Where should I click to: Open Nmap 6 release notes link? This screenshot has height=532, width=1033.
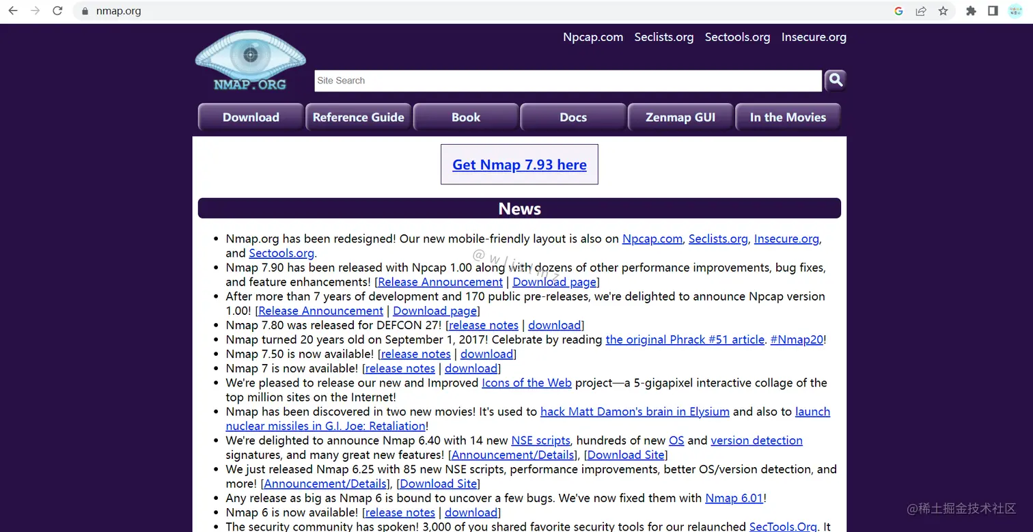click(x=400, y=512)
